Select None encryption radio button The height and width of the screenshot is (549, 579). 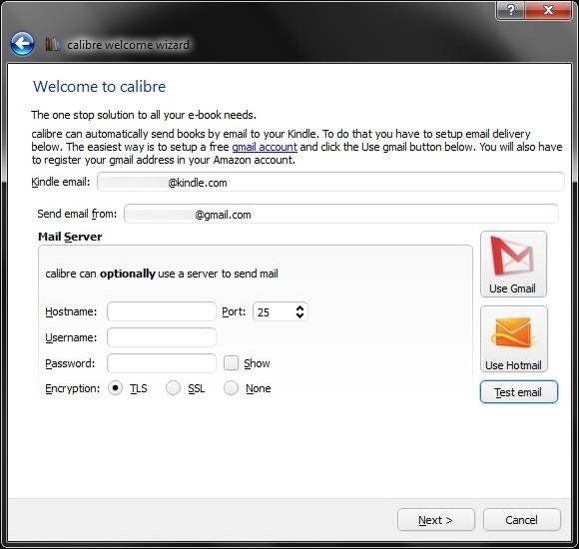231,388
